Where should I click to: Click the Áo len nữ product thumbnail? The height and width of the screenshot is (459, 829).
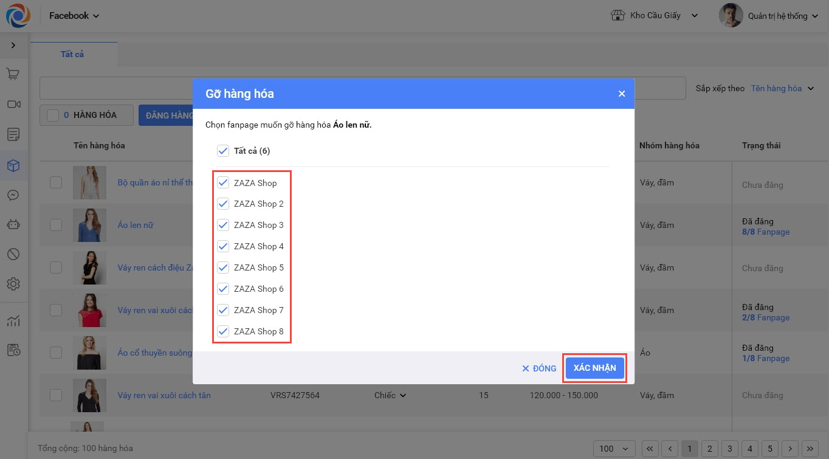click(x=89, y=225)
